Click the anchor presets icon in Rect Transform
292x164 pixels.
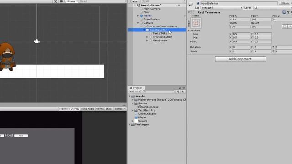pyautogui.click(x=196, y=23)
